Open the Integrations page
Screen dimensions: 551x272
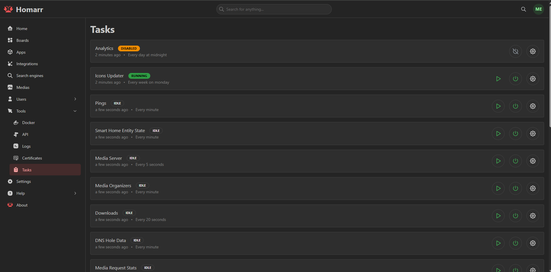(x=27, y=63)
